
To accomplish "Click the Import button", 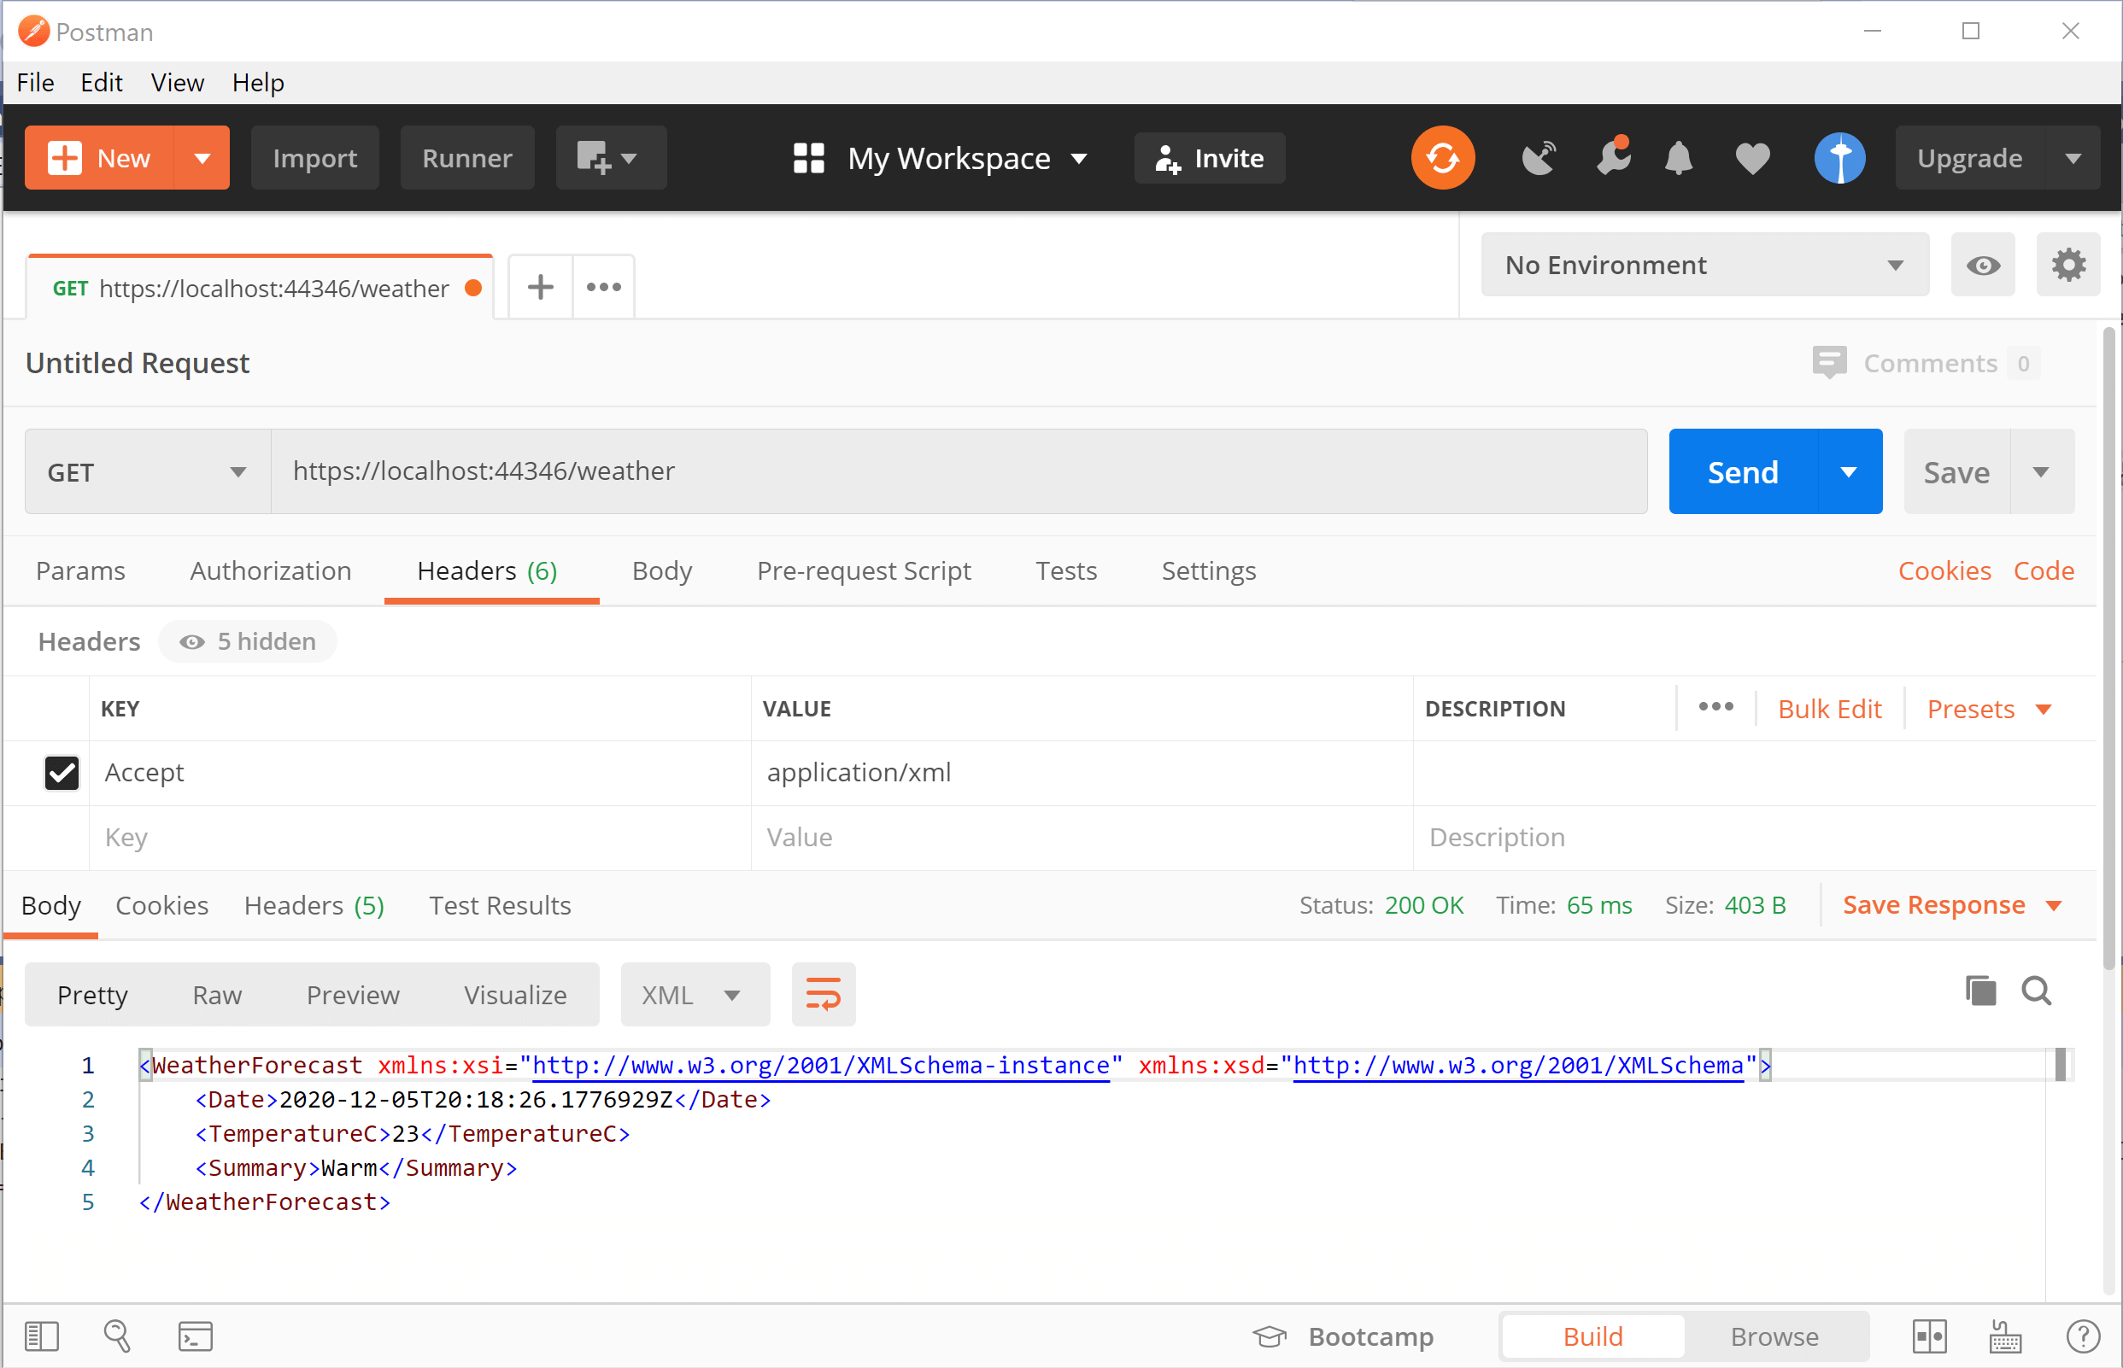I will click(314, 157).
